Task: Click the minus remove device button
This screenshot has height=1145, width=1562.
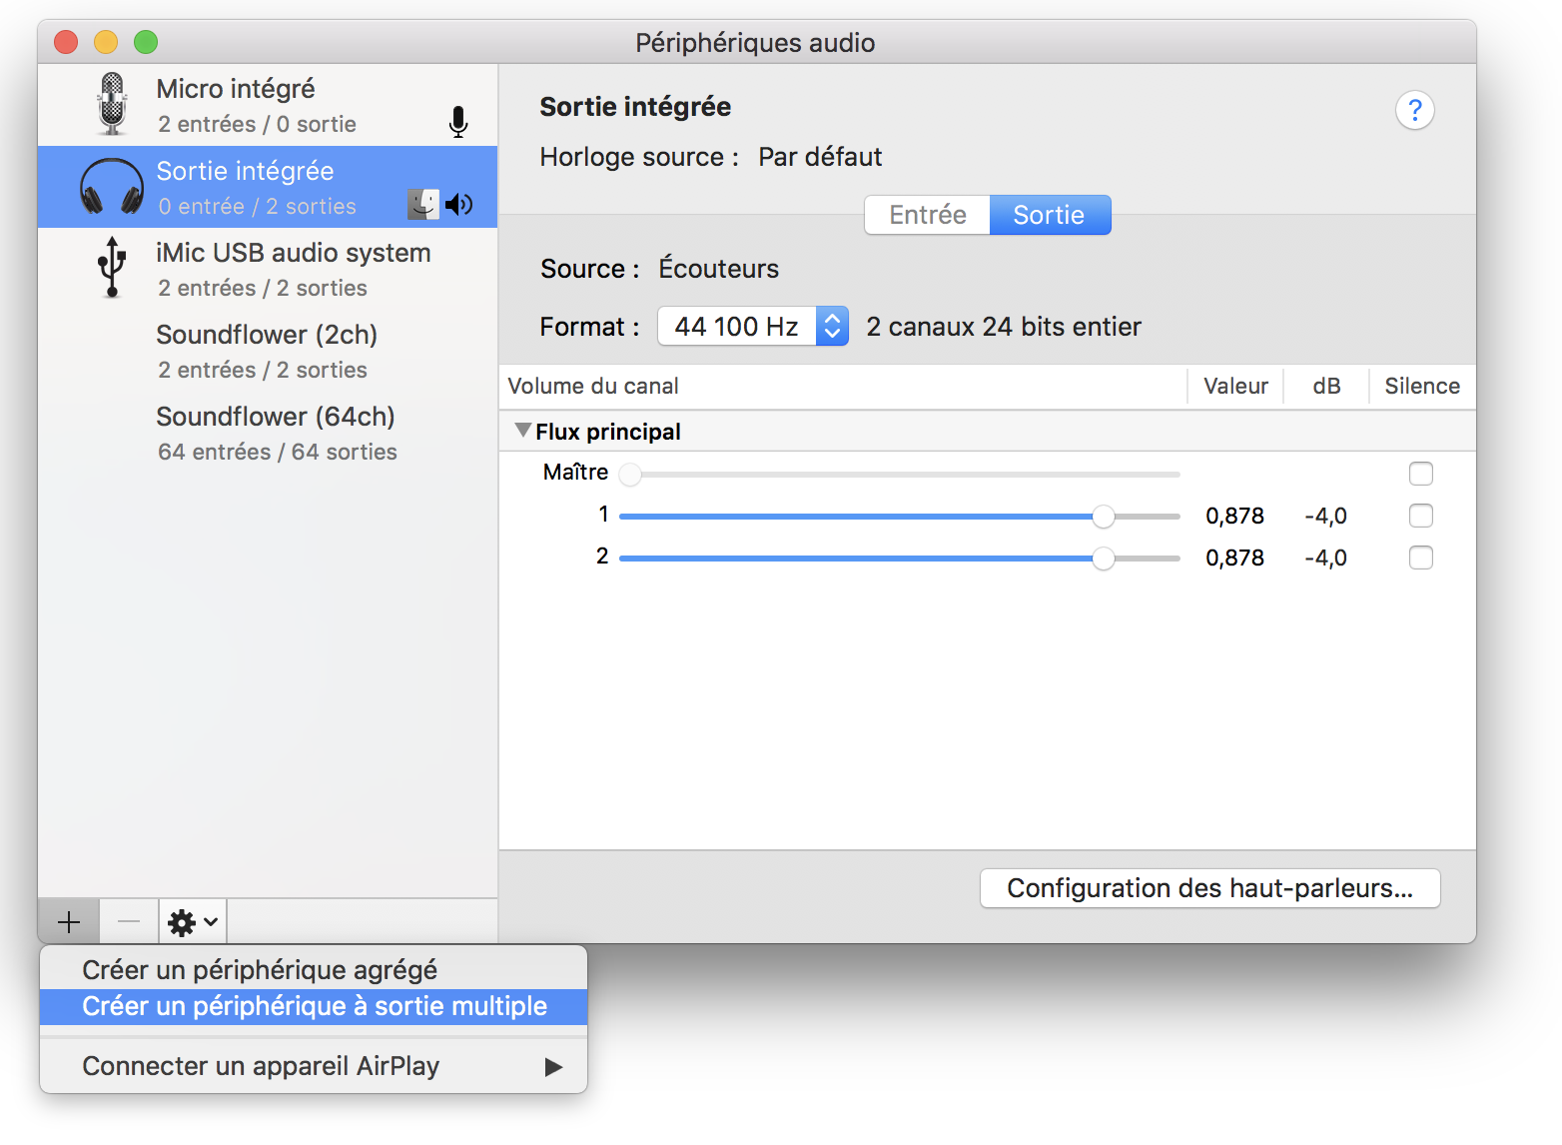Action: point(129,921)
